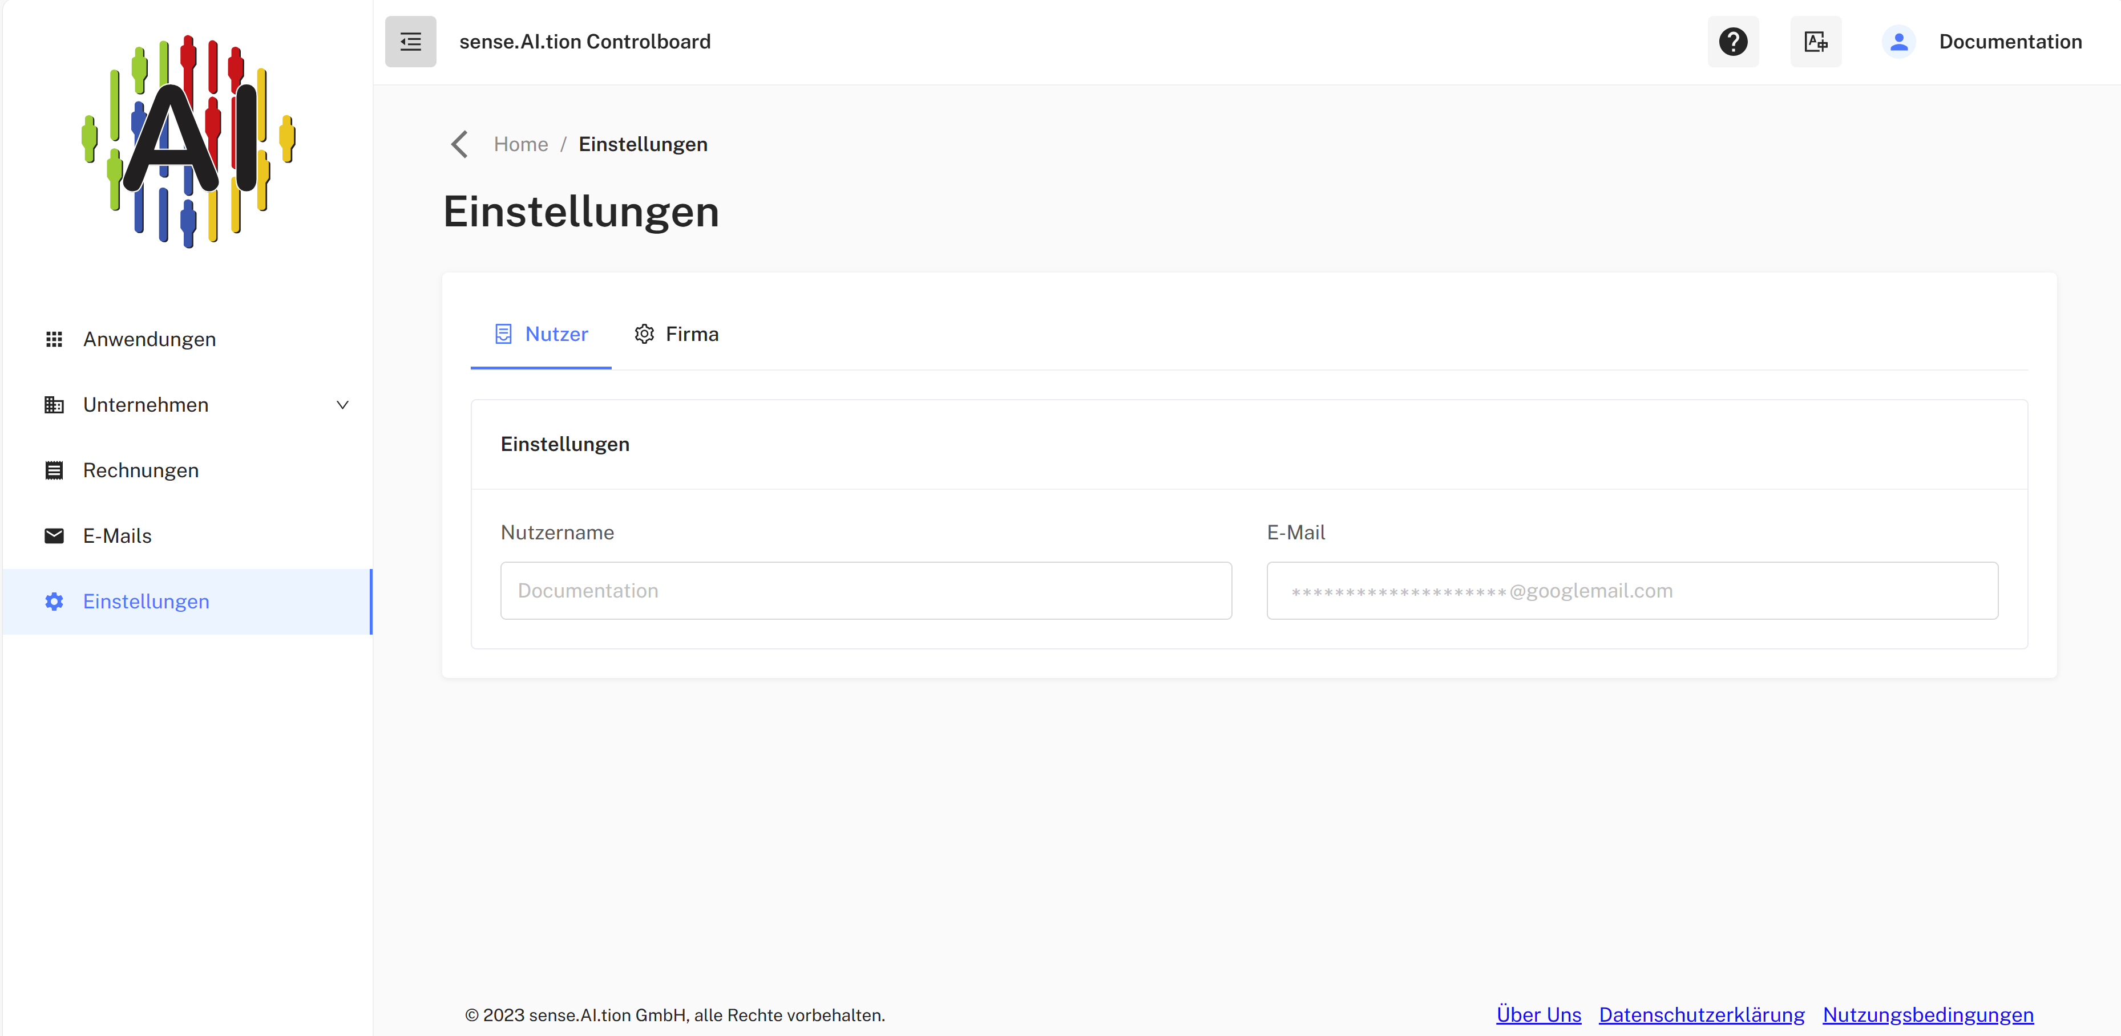Click the Firma tab gear icon
The height and width of the screenshot is (1036, 2121).
[644, 334]
